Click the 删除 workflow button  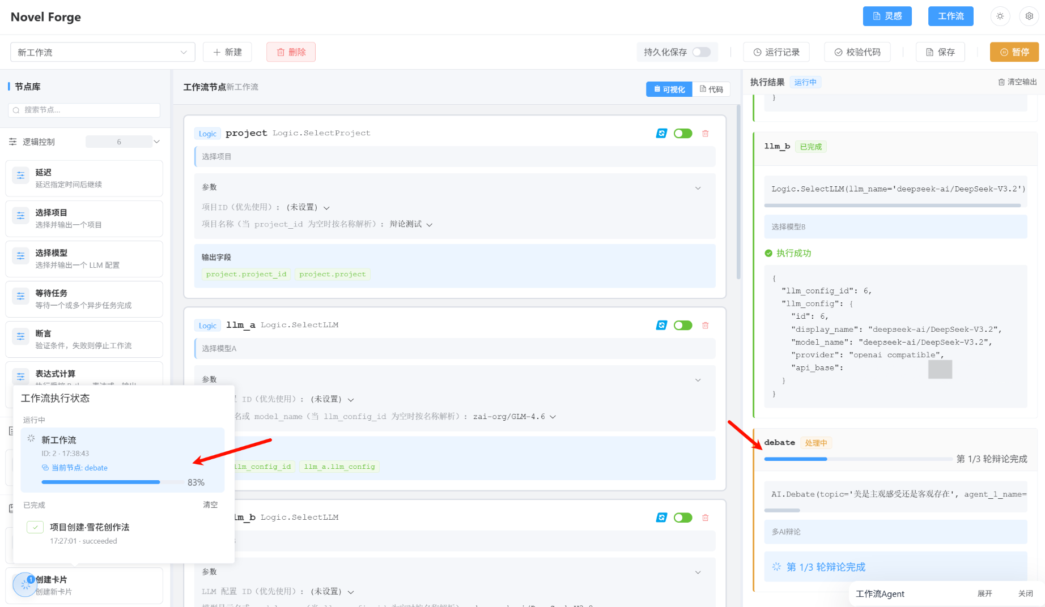click(x=291, y=52)
